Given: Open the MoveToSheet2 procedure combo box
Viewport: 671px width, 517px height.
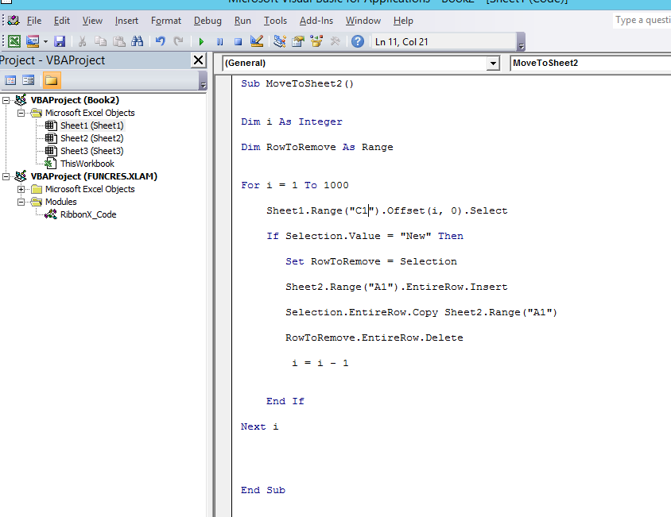Looking at the screenshot, I should point(591,63).
